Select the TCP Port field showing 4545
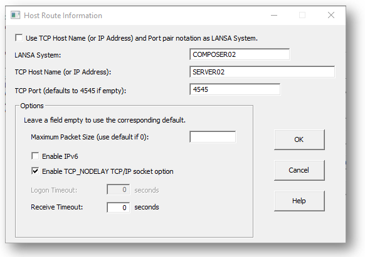Image resolution: width=365 pixels, height=257 pixels. [x=235, y=89]
